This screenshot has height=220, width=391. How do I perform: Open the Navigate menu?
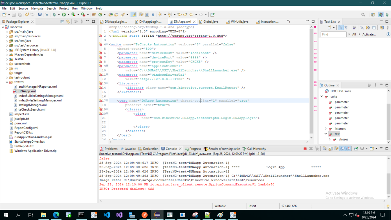(x=37, y=8)
